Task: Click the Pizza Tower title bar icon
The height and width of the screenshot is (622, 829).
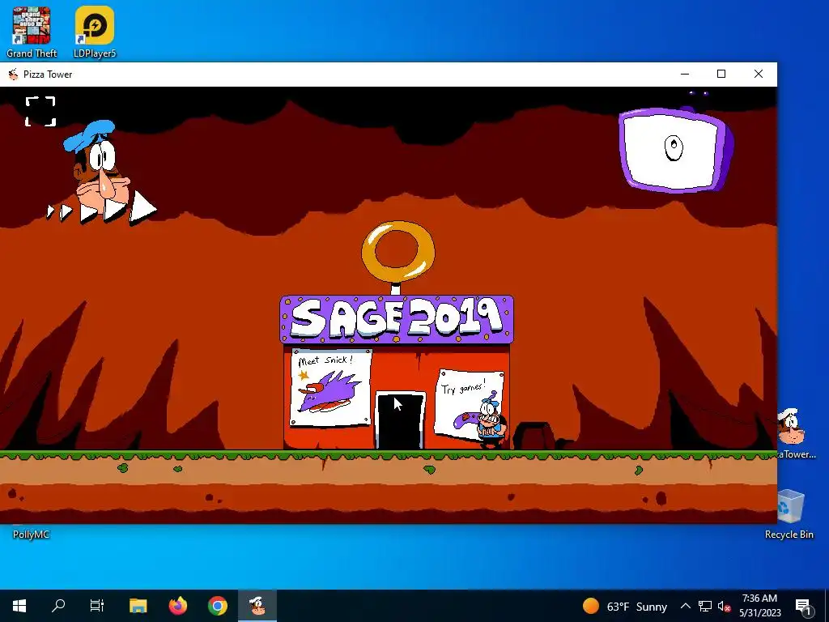Action: (x=13, y=74)
